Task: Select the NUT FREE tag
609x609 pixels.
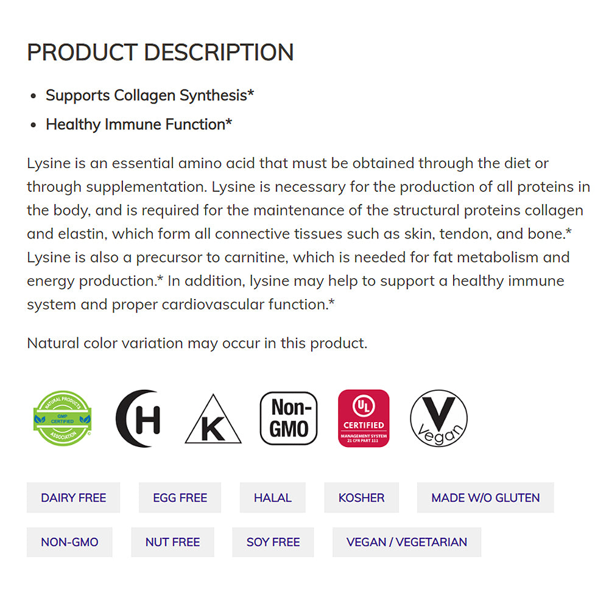Action: coord(173,542)
